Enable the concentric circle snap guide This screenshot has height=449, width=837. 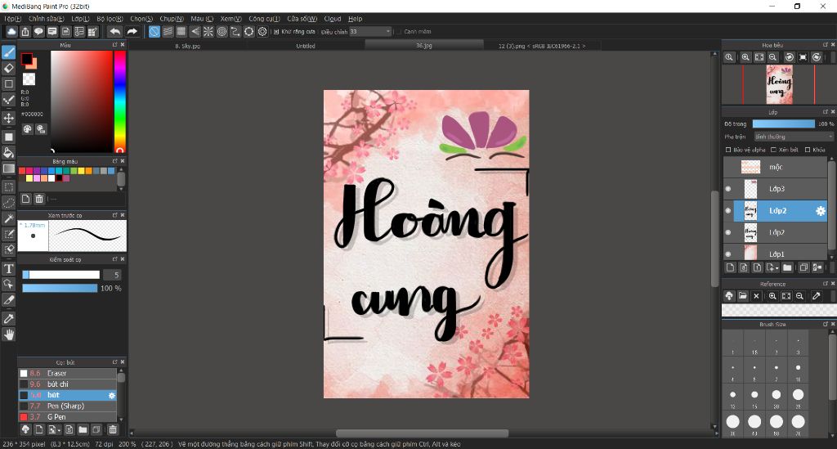point(222,32)
